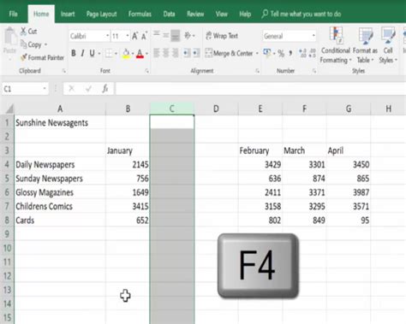Apply Comma Style format
Screen dimensions: 406x324
click(290, 53)
